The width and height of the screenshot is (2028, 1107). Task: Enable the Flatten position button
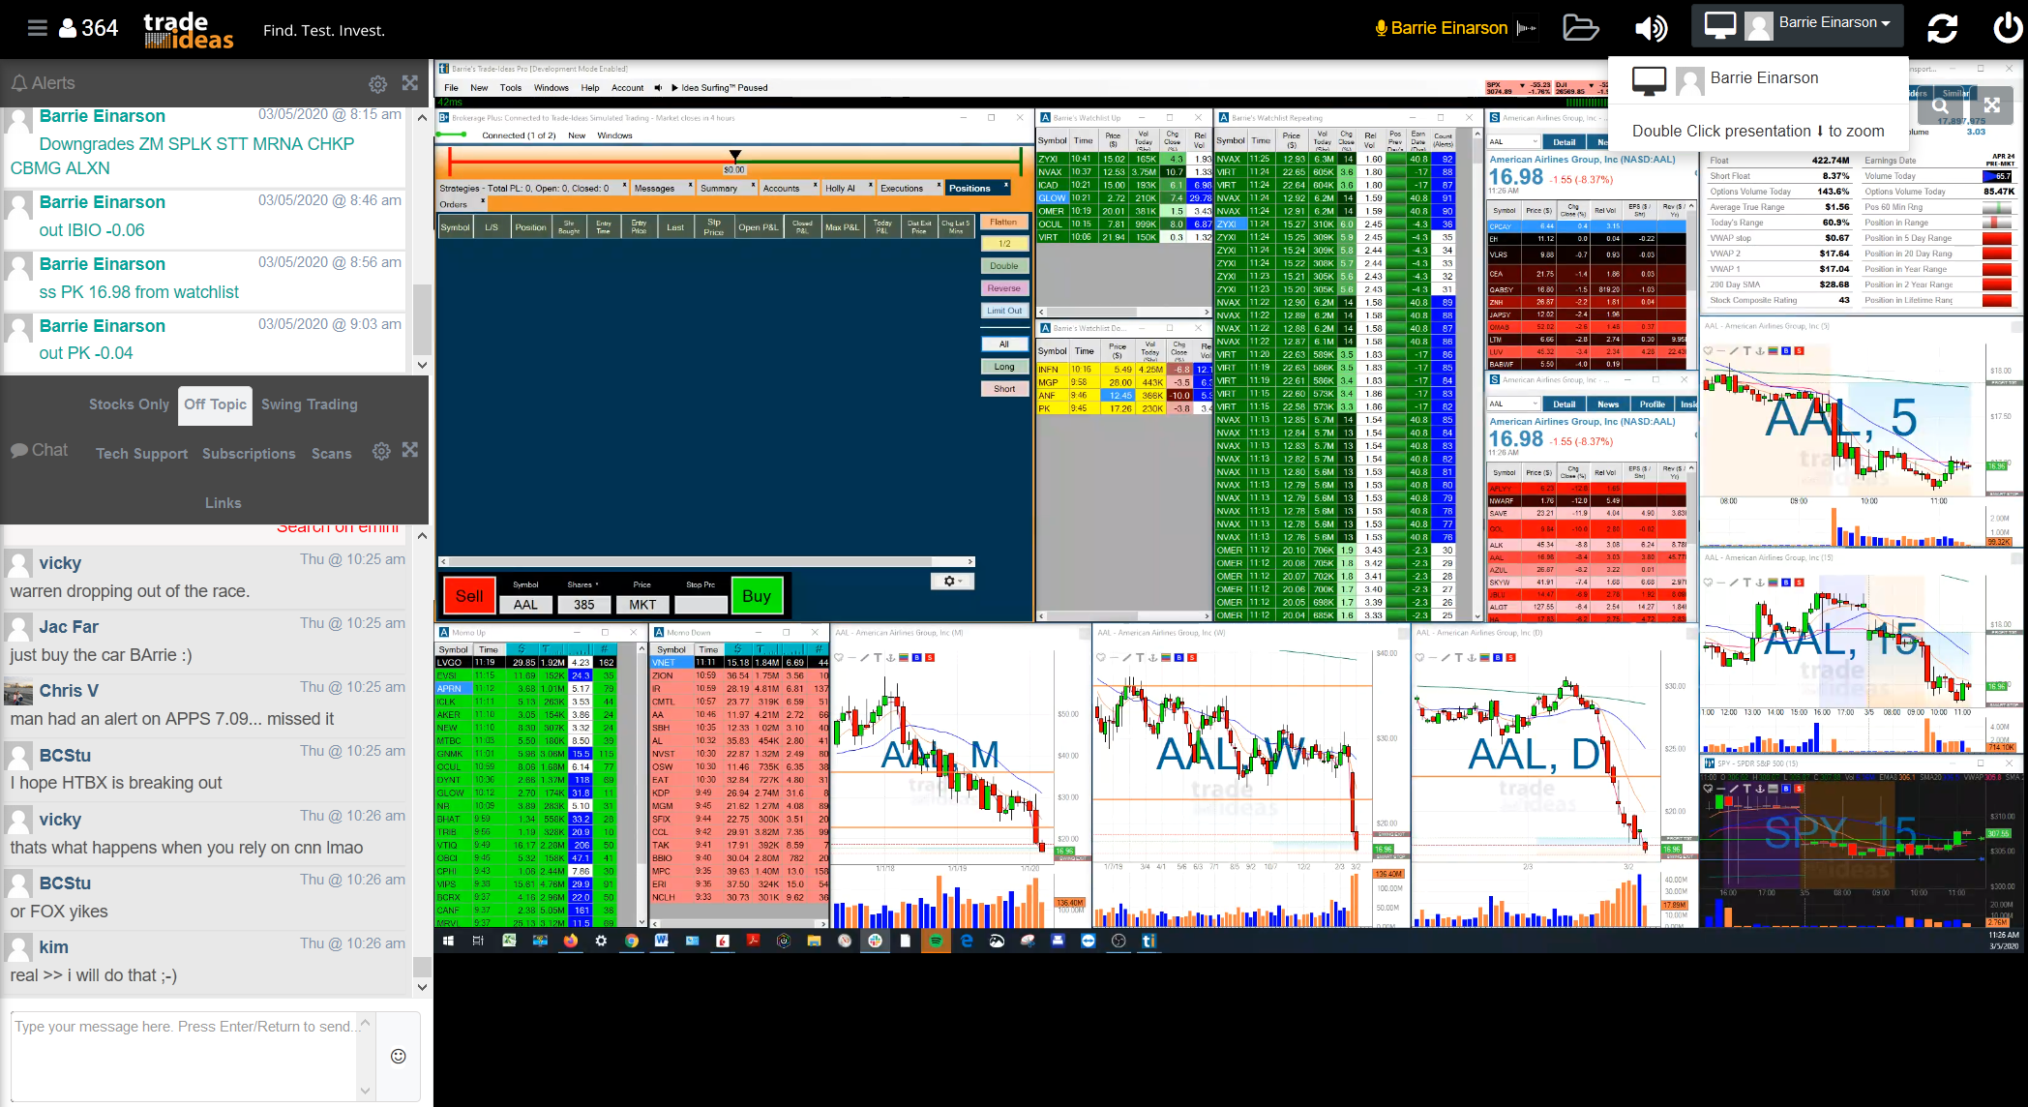(x=1006, y=224)
